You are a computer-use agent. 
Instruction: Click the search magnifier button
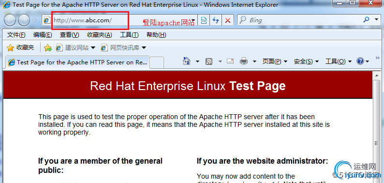[x=367, y=20]
